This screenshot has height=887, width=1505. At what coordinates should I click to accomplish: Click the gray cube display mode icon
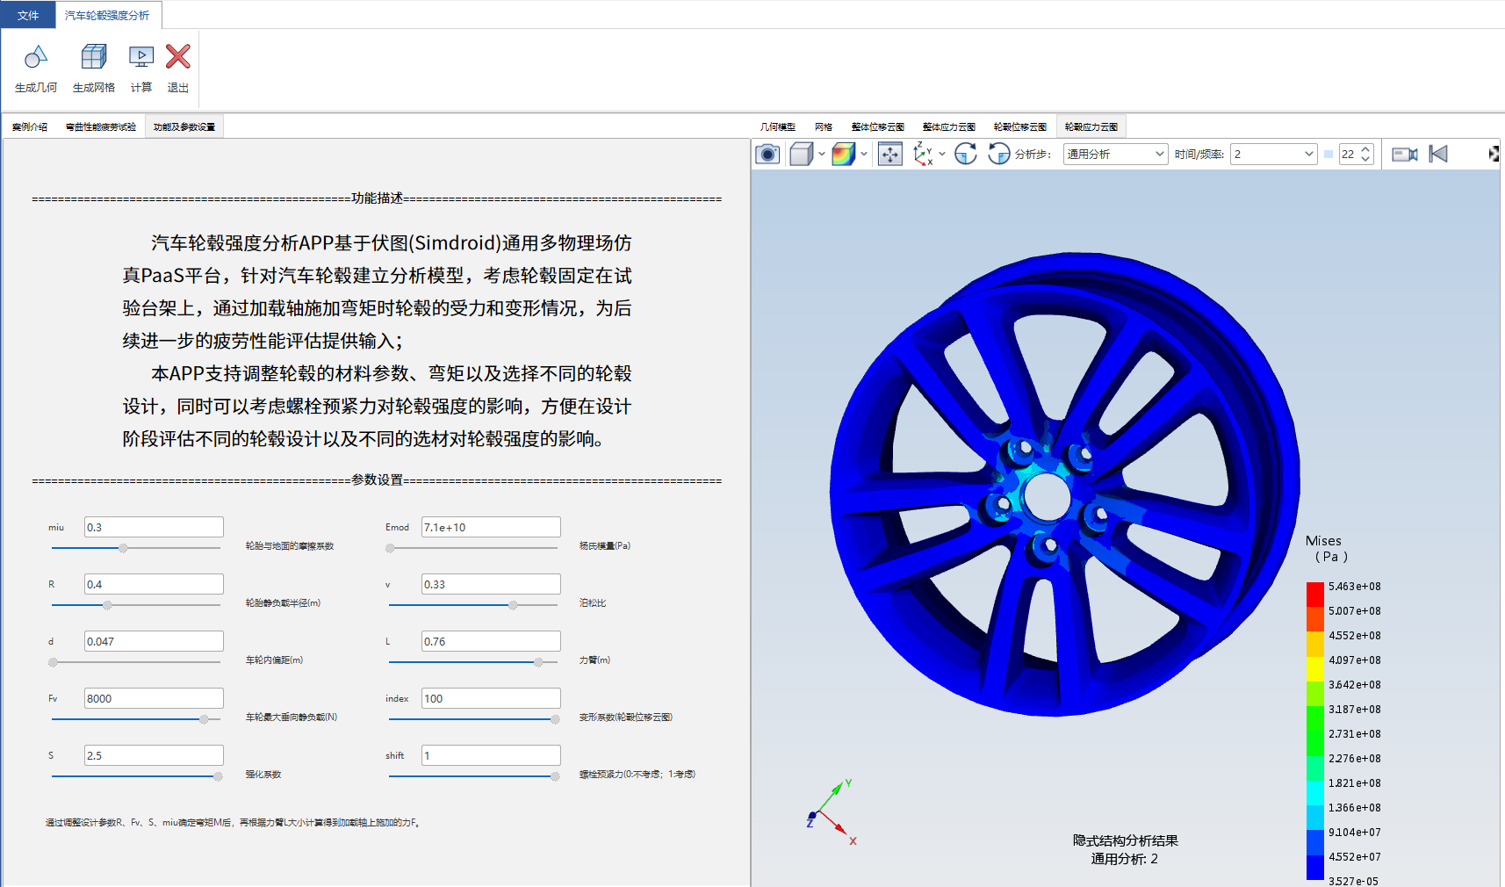[801, 155]
